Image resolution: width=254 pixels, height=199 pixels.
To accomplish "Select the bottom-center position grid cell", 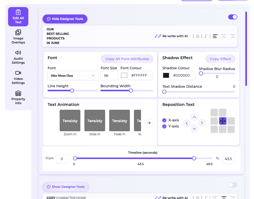I will coord(223,129).
